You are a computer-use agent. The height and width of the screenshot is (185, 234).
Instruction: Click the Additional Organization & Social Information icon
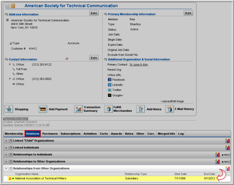[105, 59]
